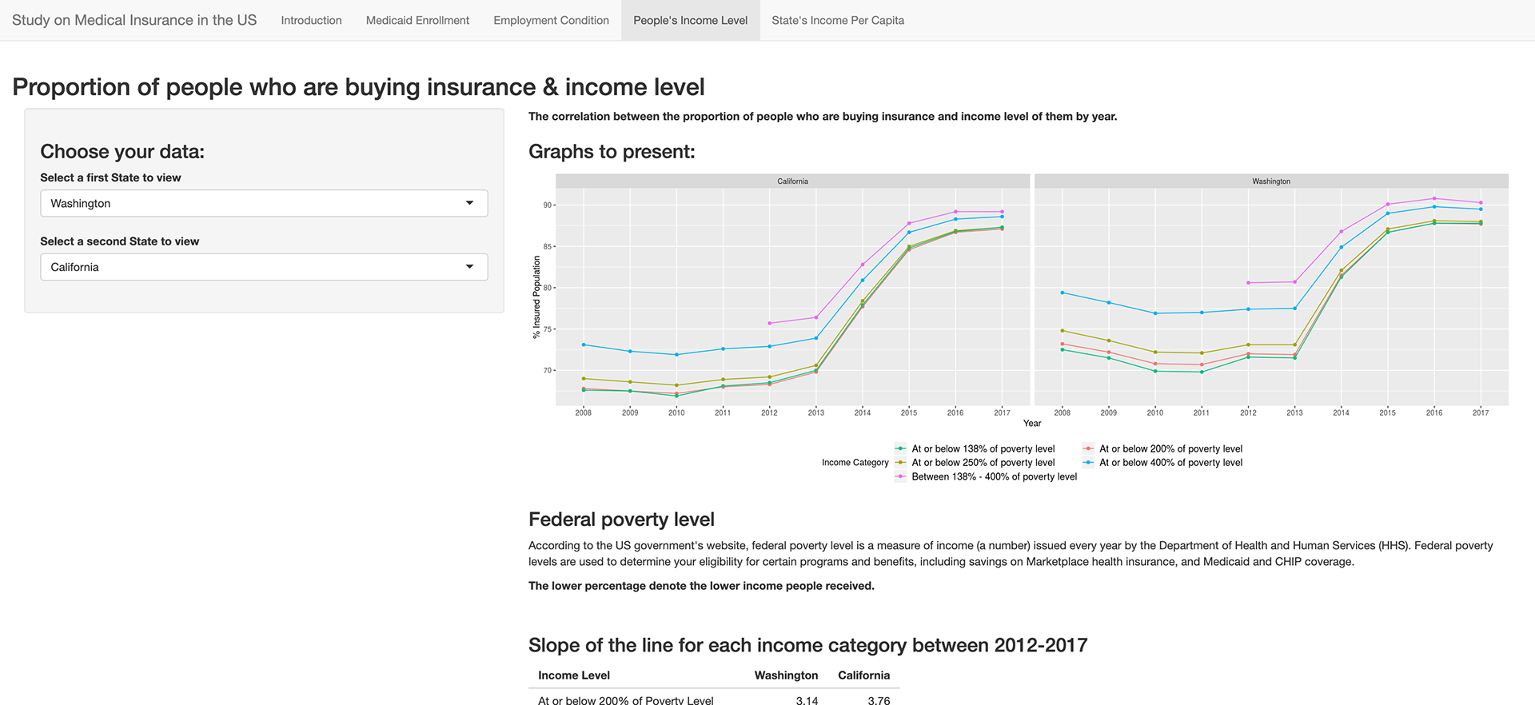The image size is (1535, 705).
Task: Click the California field in second State selector
Action: pyautogui.click(x=264, y=267)
